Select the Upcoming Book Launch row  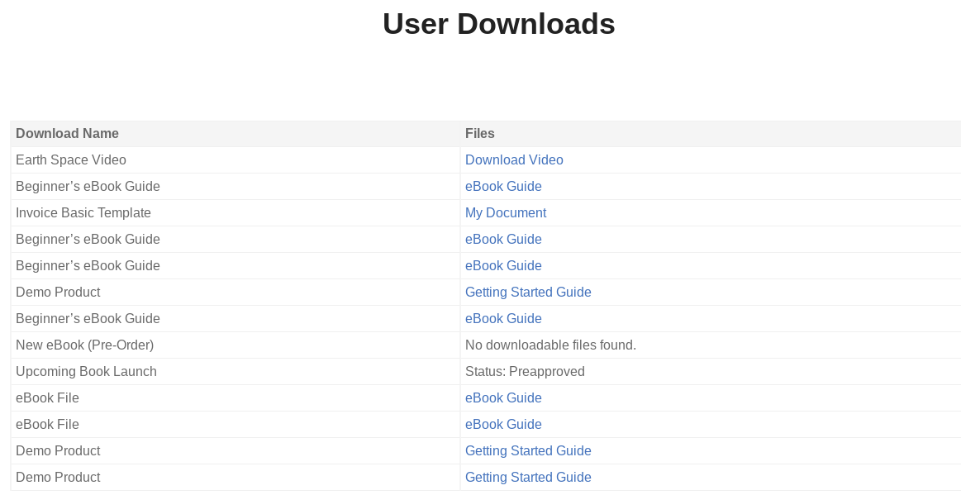pyautogui.click(x=86, y=371)
